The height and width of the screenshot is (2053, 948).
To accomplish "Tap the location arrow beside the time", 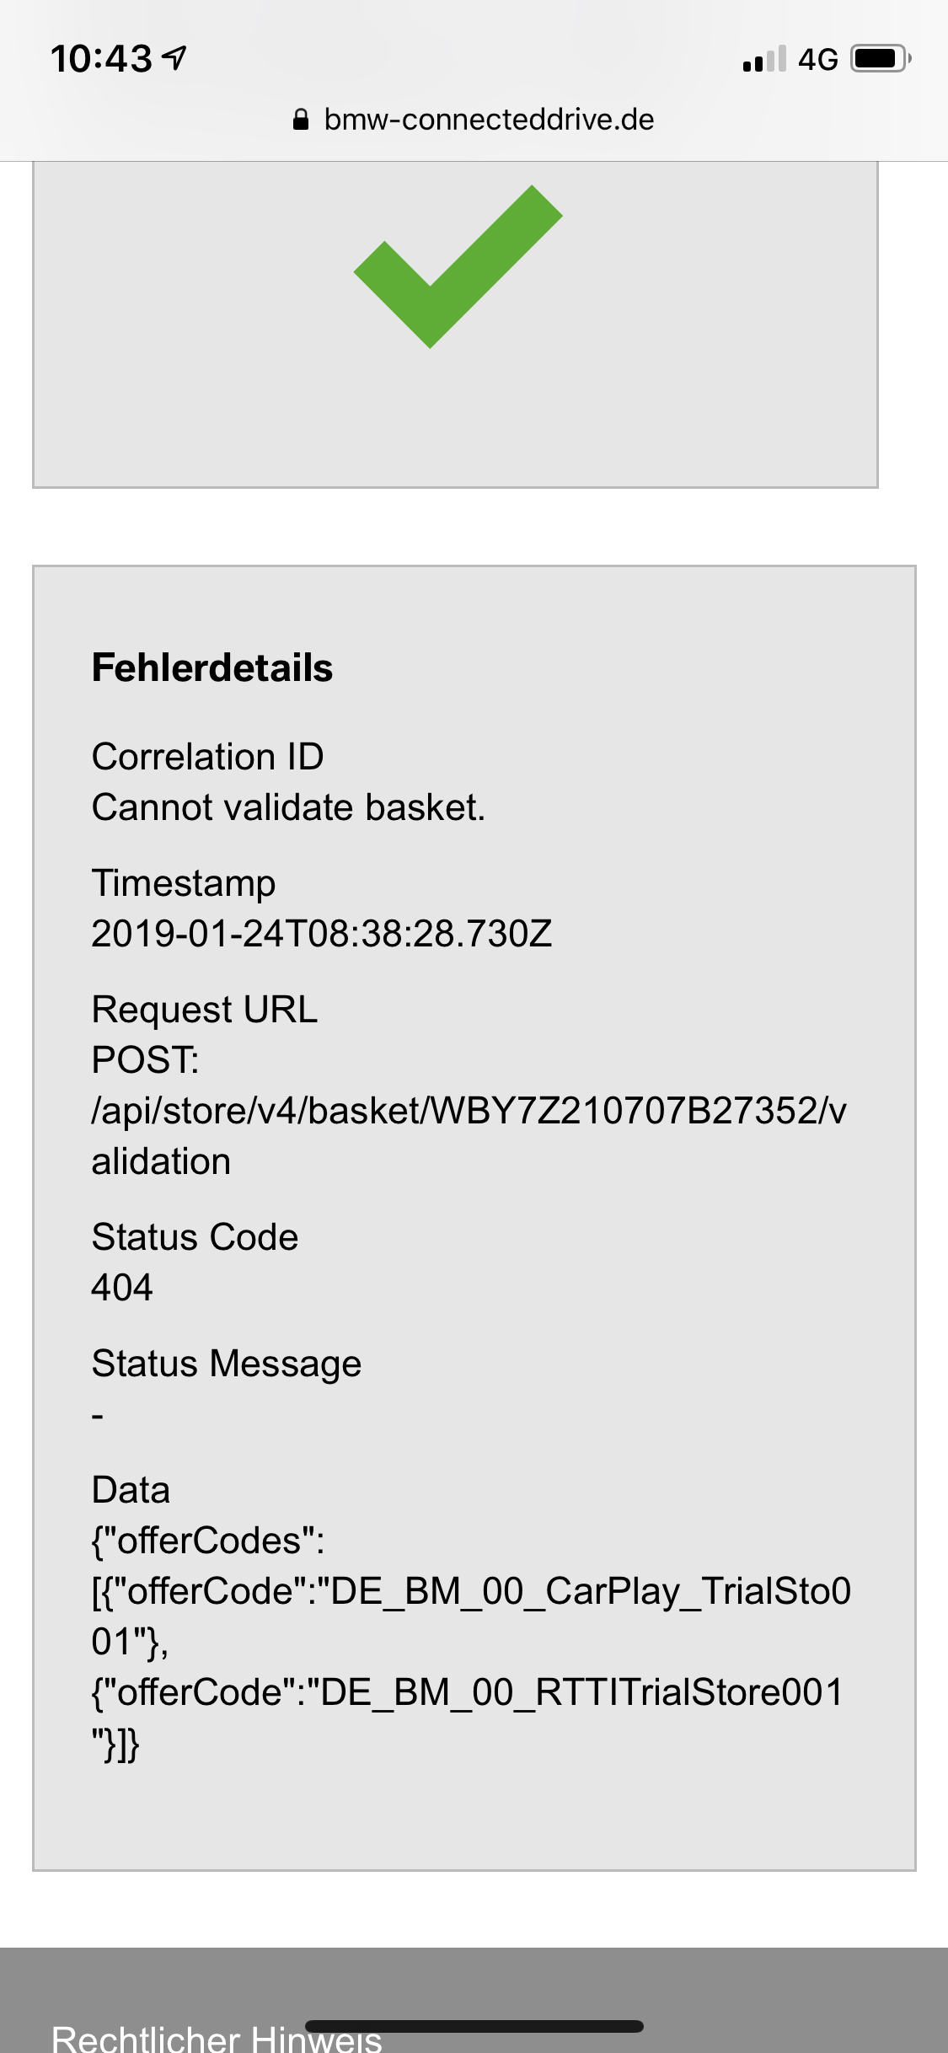I will tap(174, 57).
